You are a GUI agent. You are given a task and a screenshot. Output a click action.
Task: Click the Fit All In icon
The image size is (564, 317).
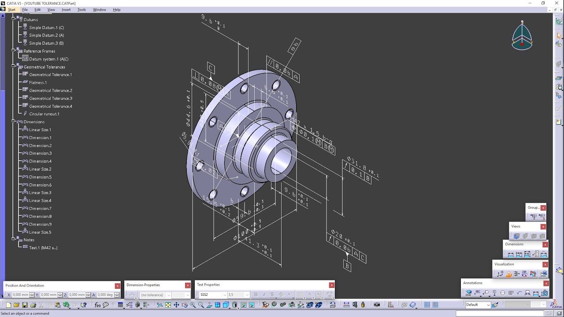coord(168,305)
